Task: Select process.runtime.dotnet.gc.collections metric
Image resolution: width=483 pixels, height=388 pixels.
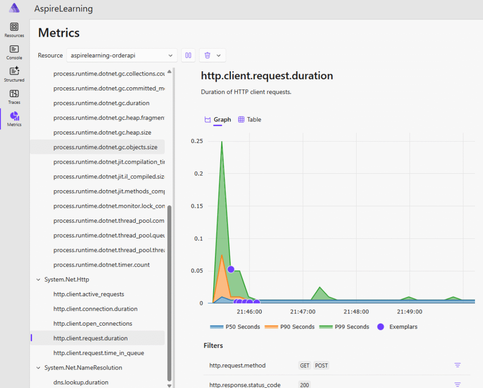Action: click(x=109, y=74)
